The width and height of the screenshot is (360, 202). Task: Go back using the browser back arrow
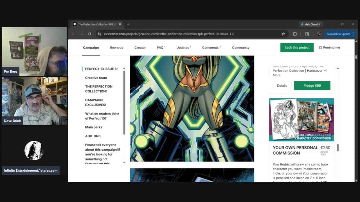[73, 34]
